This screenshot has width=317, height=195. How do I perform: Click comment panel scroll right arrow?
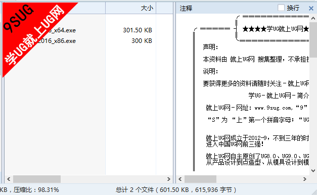[305, 179]
